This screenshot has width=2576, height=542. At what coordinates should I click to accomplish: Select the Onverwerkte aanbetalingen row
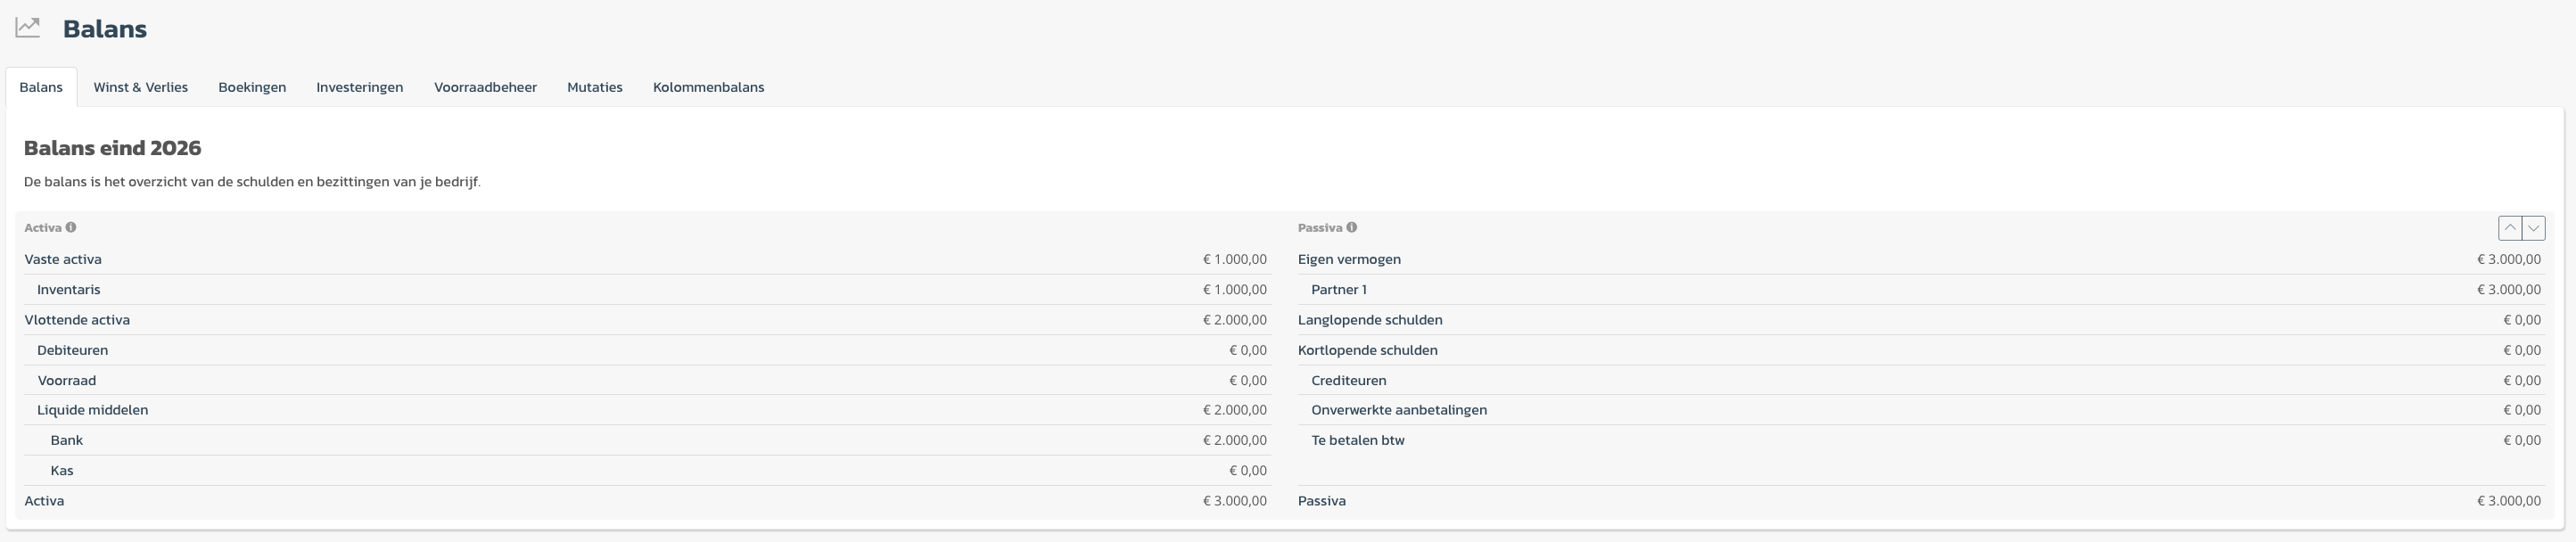tap(1398, 410)
